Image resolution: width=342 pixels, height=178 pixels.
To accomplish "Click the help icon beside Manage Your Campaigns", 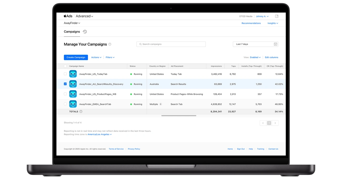I will pos(110,44).
